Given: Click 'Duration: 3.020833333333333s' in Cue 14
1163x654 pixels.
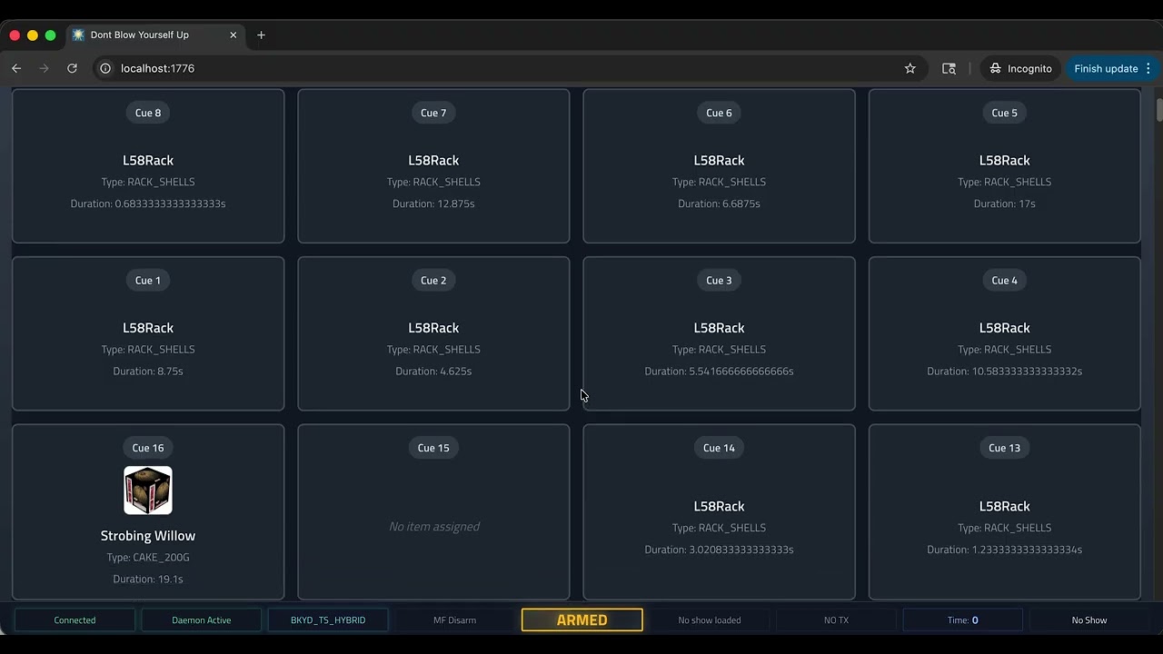Looking at the screenshot, I should point(719,550).
